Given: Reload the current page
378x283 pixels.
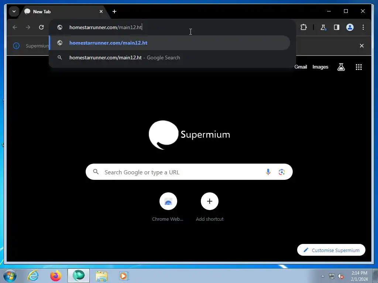Looking at the screenshot, I should [x=41, y=27].
